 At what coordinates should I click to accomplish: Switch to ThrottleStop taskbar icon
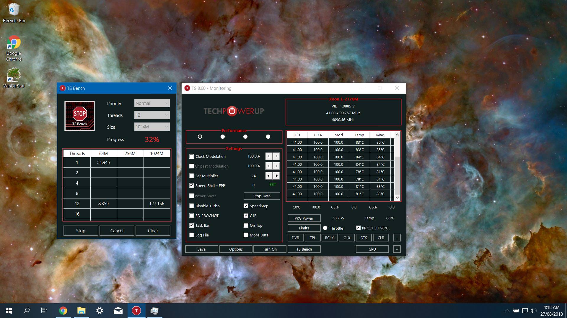136,311
